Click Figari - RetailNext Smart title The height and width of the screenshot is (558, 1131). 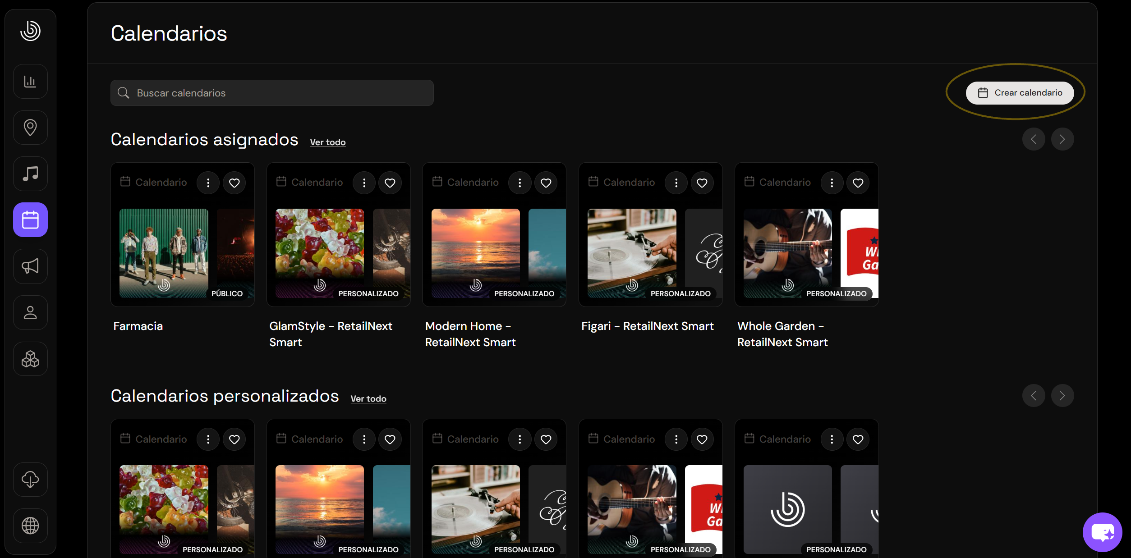coord(648,326)
